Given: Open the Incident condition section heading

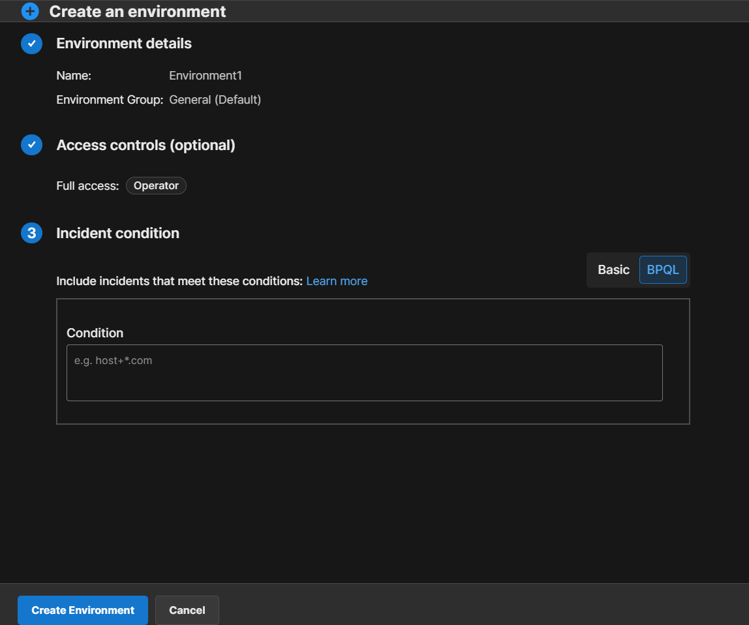Looking at the screenshot, I should pos(117,233).
